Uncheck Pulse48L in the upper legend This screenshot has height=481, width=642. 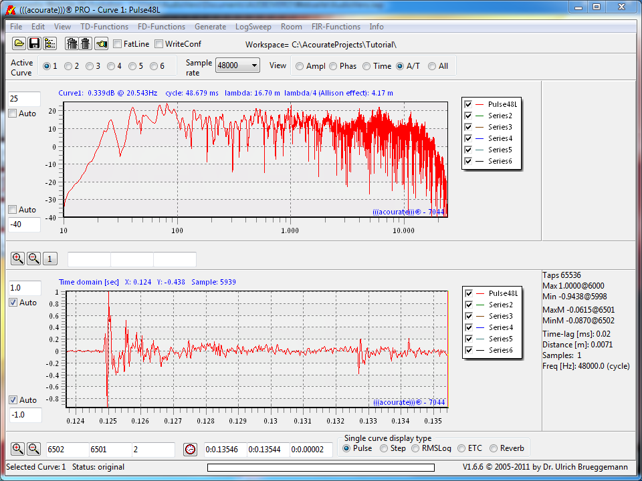click(x=468, y=104)
